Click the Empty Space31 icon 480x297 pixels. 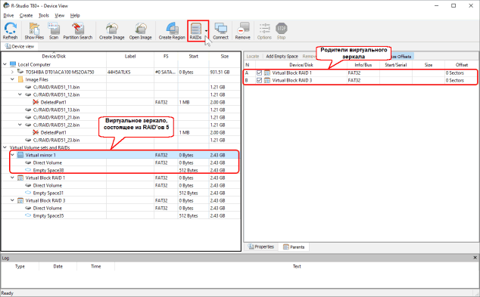pyautogui.click(x=28, y=193)
